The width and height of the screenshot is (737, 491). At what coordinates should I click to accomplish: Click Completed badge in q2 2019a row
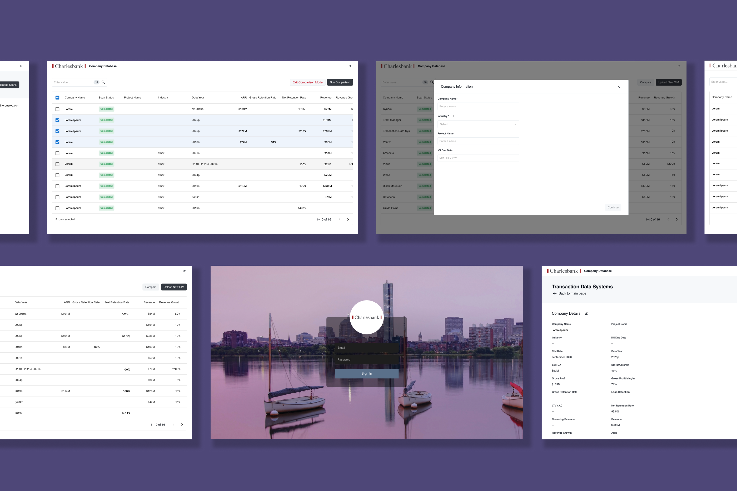point(107,109)
